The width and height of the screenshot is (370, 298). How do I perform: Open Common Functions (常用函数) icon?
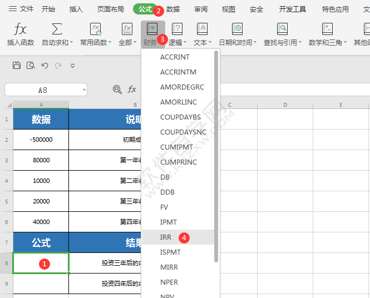96,29
